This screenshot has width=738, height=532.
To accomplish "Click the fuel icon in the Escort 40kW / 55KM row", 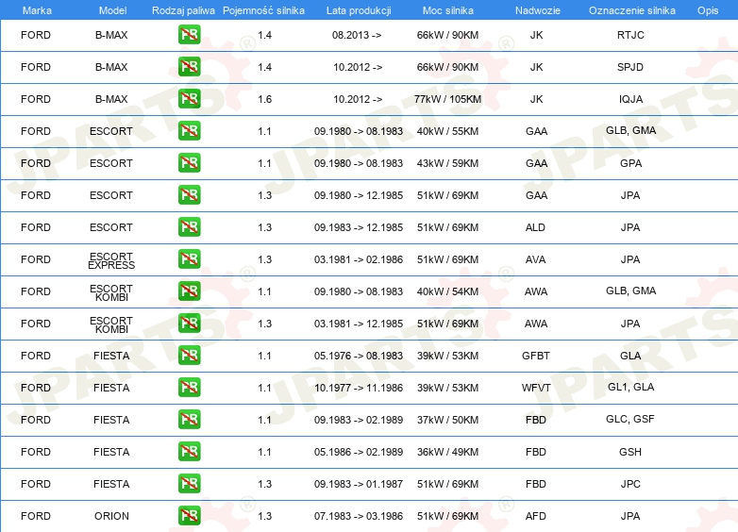I will pos(189,131).
